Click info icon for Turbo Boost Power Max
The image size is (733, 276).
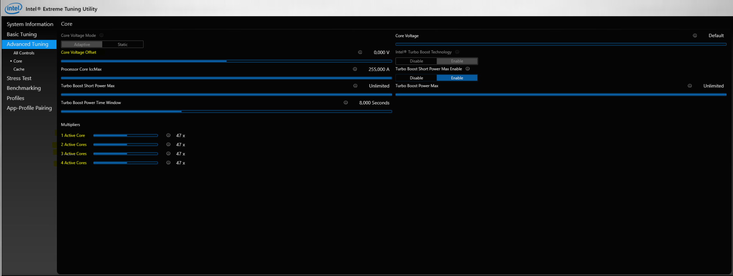pos(690,86)
